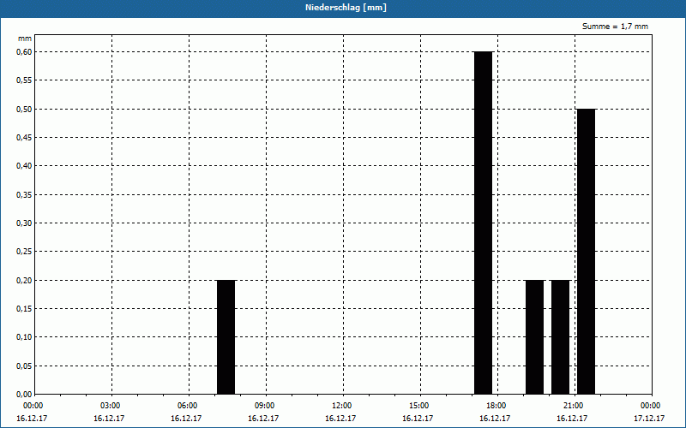Click the mm unit label on y-axis
The width and height of the screenshot is (686, 428).
25,39
